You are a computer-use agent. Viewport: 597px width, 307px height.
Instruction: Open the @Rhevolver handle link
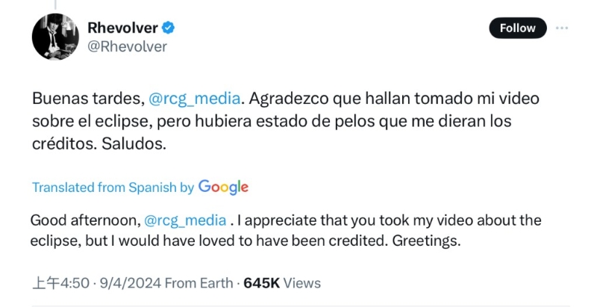coord(127,46)
